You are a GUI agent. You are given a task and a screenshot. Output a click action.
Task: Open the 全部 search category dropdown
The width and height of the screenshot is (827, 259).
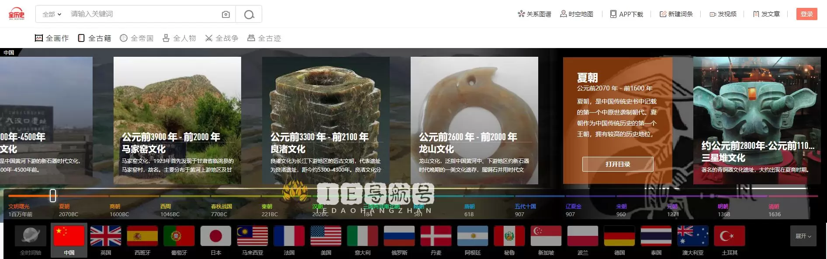[52, 14]
